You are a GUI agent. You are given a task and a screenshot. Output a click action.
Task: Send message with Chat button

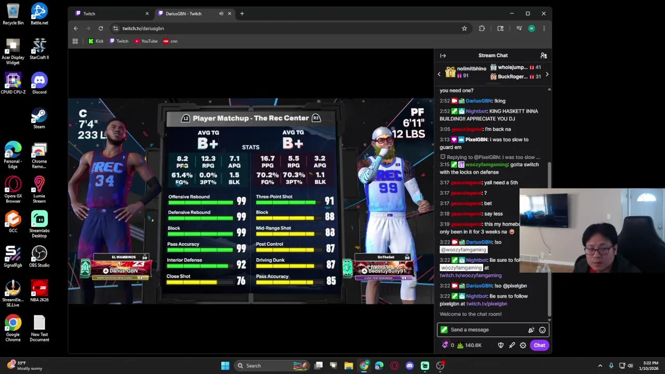(539, 345)
